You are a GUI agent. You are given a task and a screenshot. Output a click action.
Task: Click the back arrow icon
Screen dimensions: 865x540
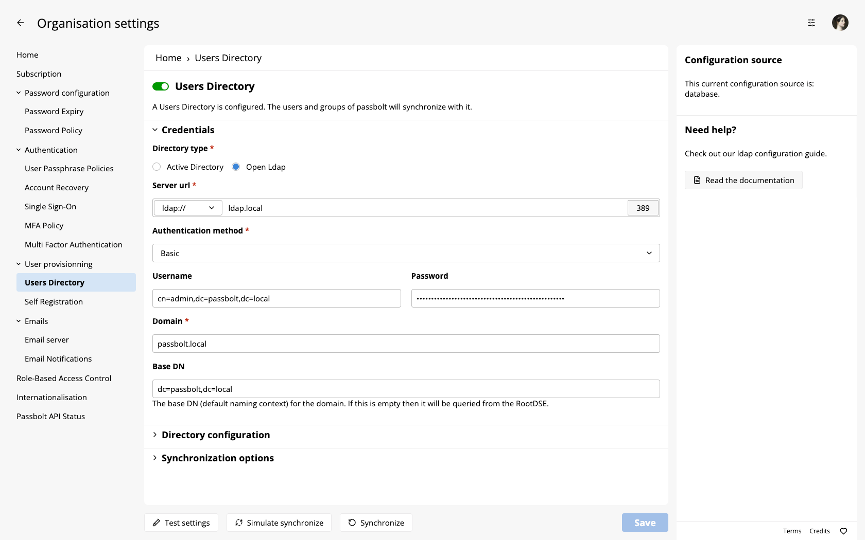pyautogui.click(x=21, y=23)
